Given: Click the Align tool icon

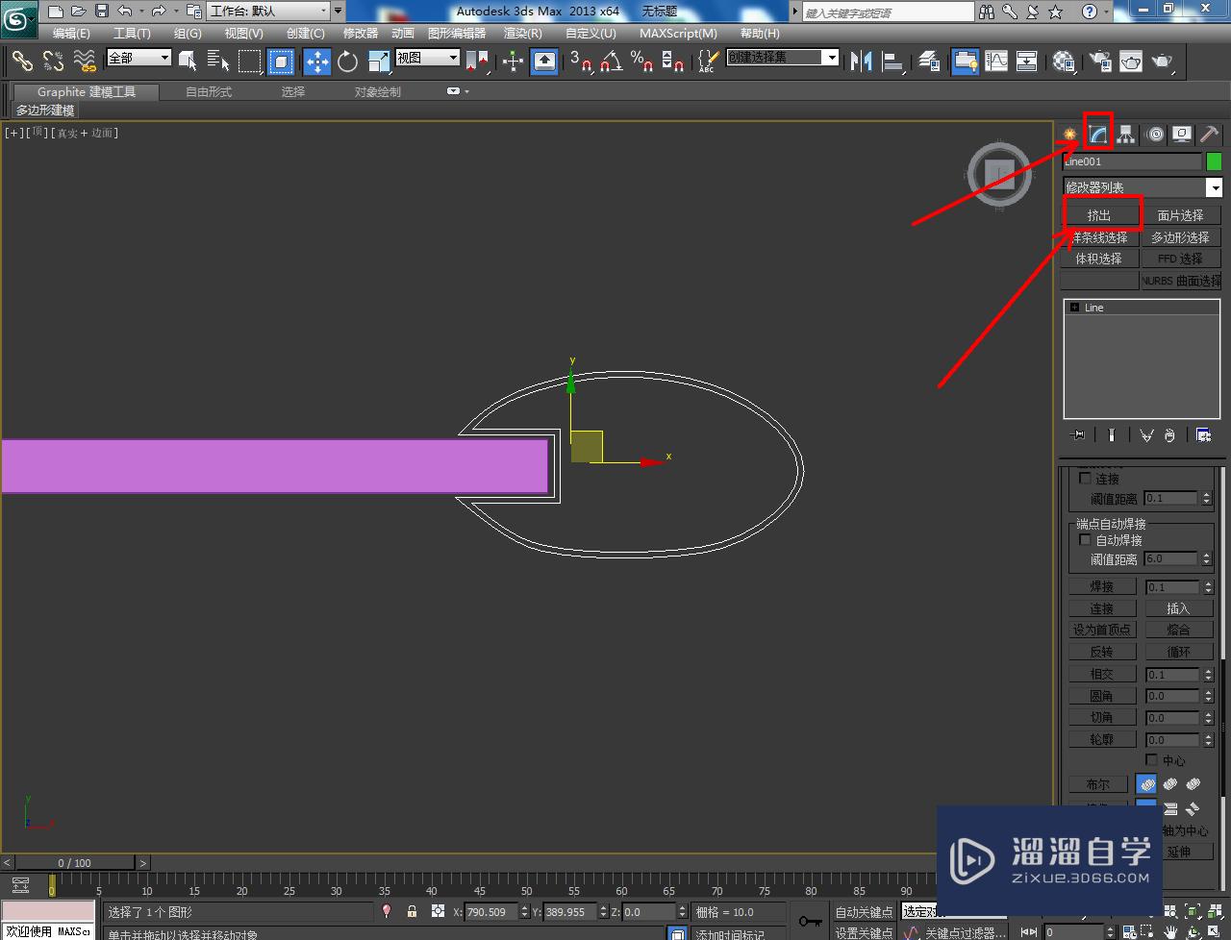Looking at the screenshot, I should pos(893,62).
